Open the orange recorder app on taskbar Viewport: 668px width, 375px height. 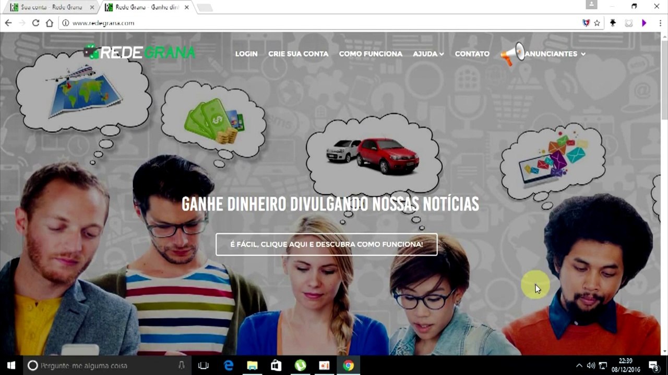(324, 366)
